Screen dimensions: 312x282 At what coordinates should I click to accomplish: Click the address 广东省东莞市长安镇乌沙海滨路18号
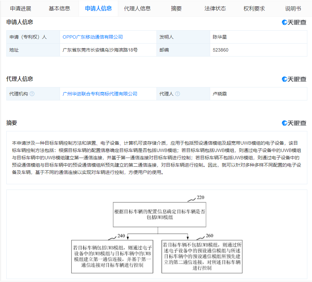point(100,50)
